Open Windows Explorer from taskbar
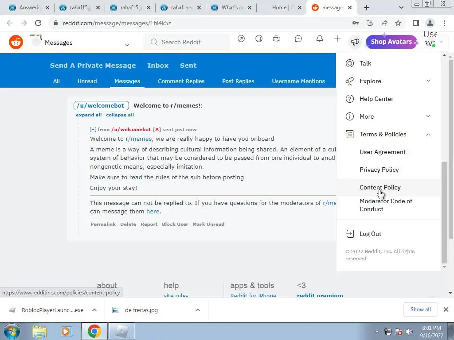This screenshot has height=340, width=454. (x=39, y=331)
